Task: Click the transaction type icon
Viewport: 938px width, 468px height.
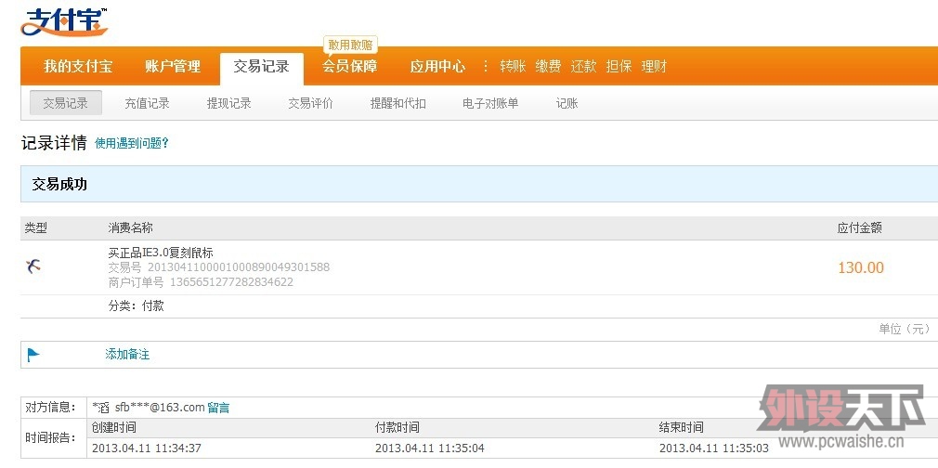Action: point(33,266)
